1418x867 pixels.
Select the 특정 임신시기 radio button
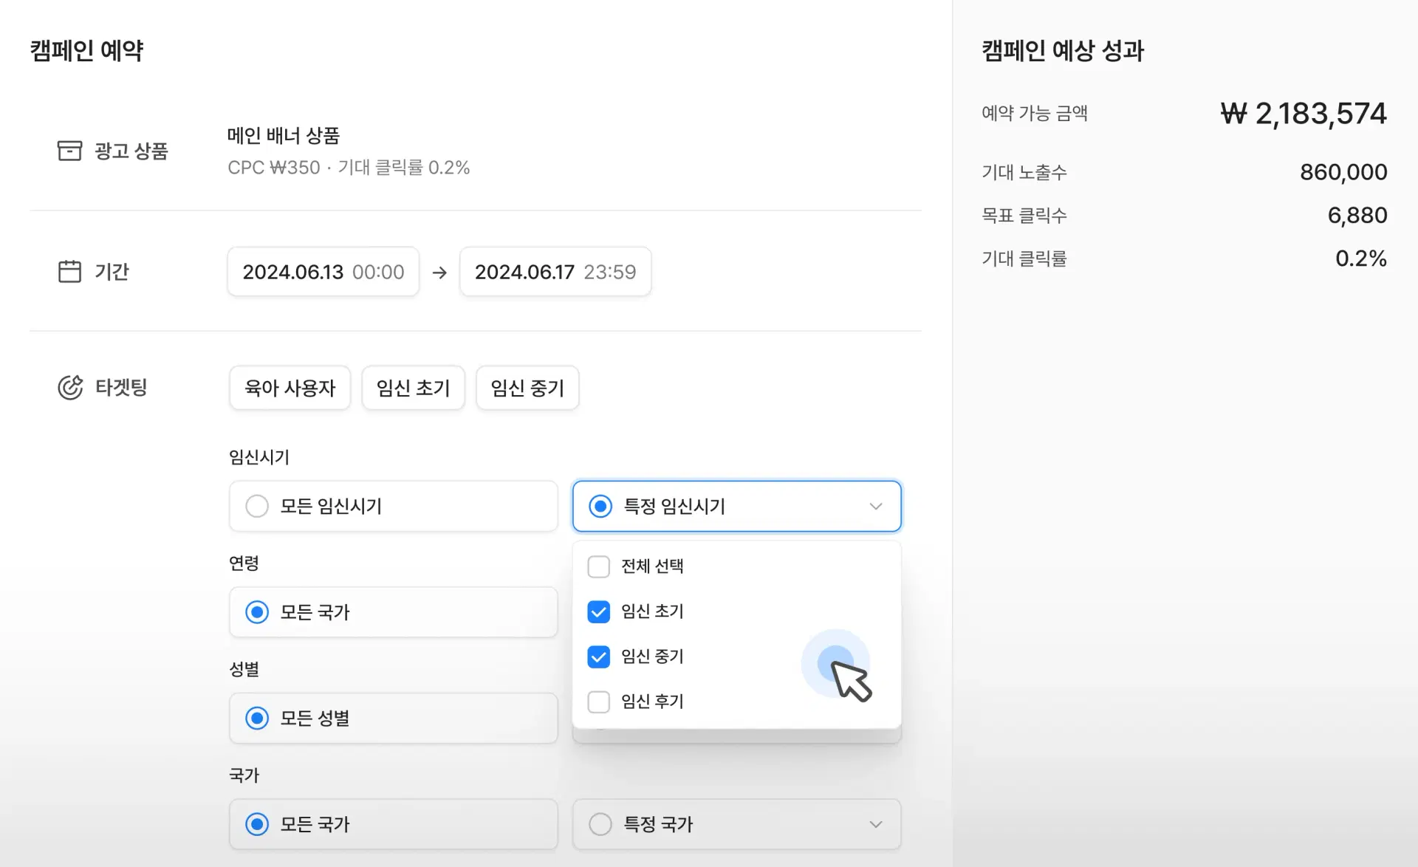[x=600, y=506]
